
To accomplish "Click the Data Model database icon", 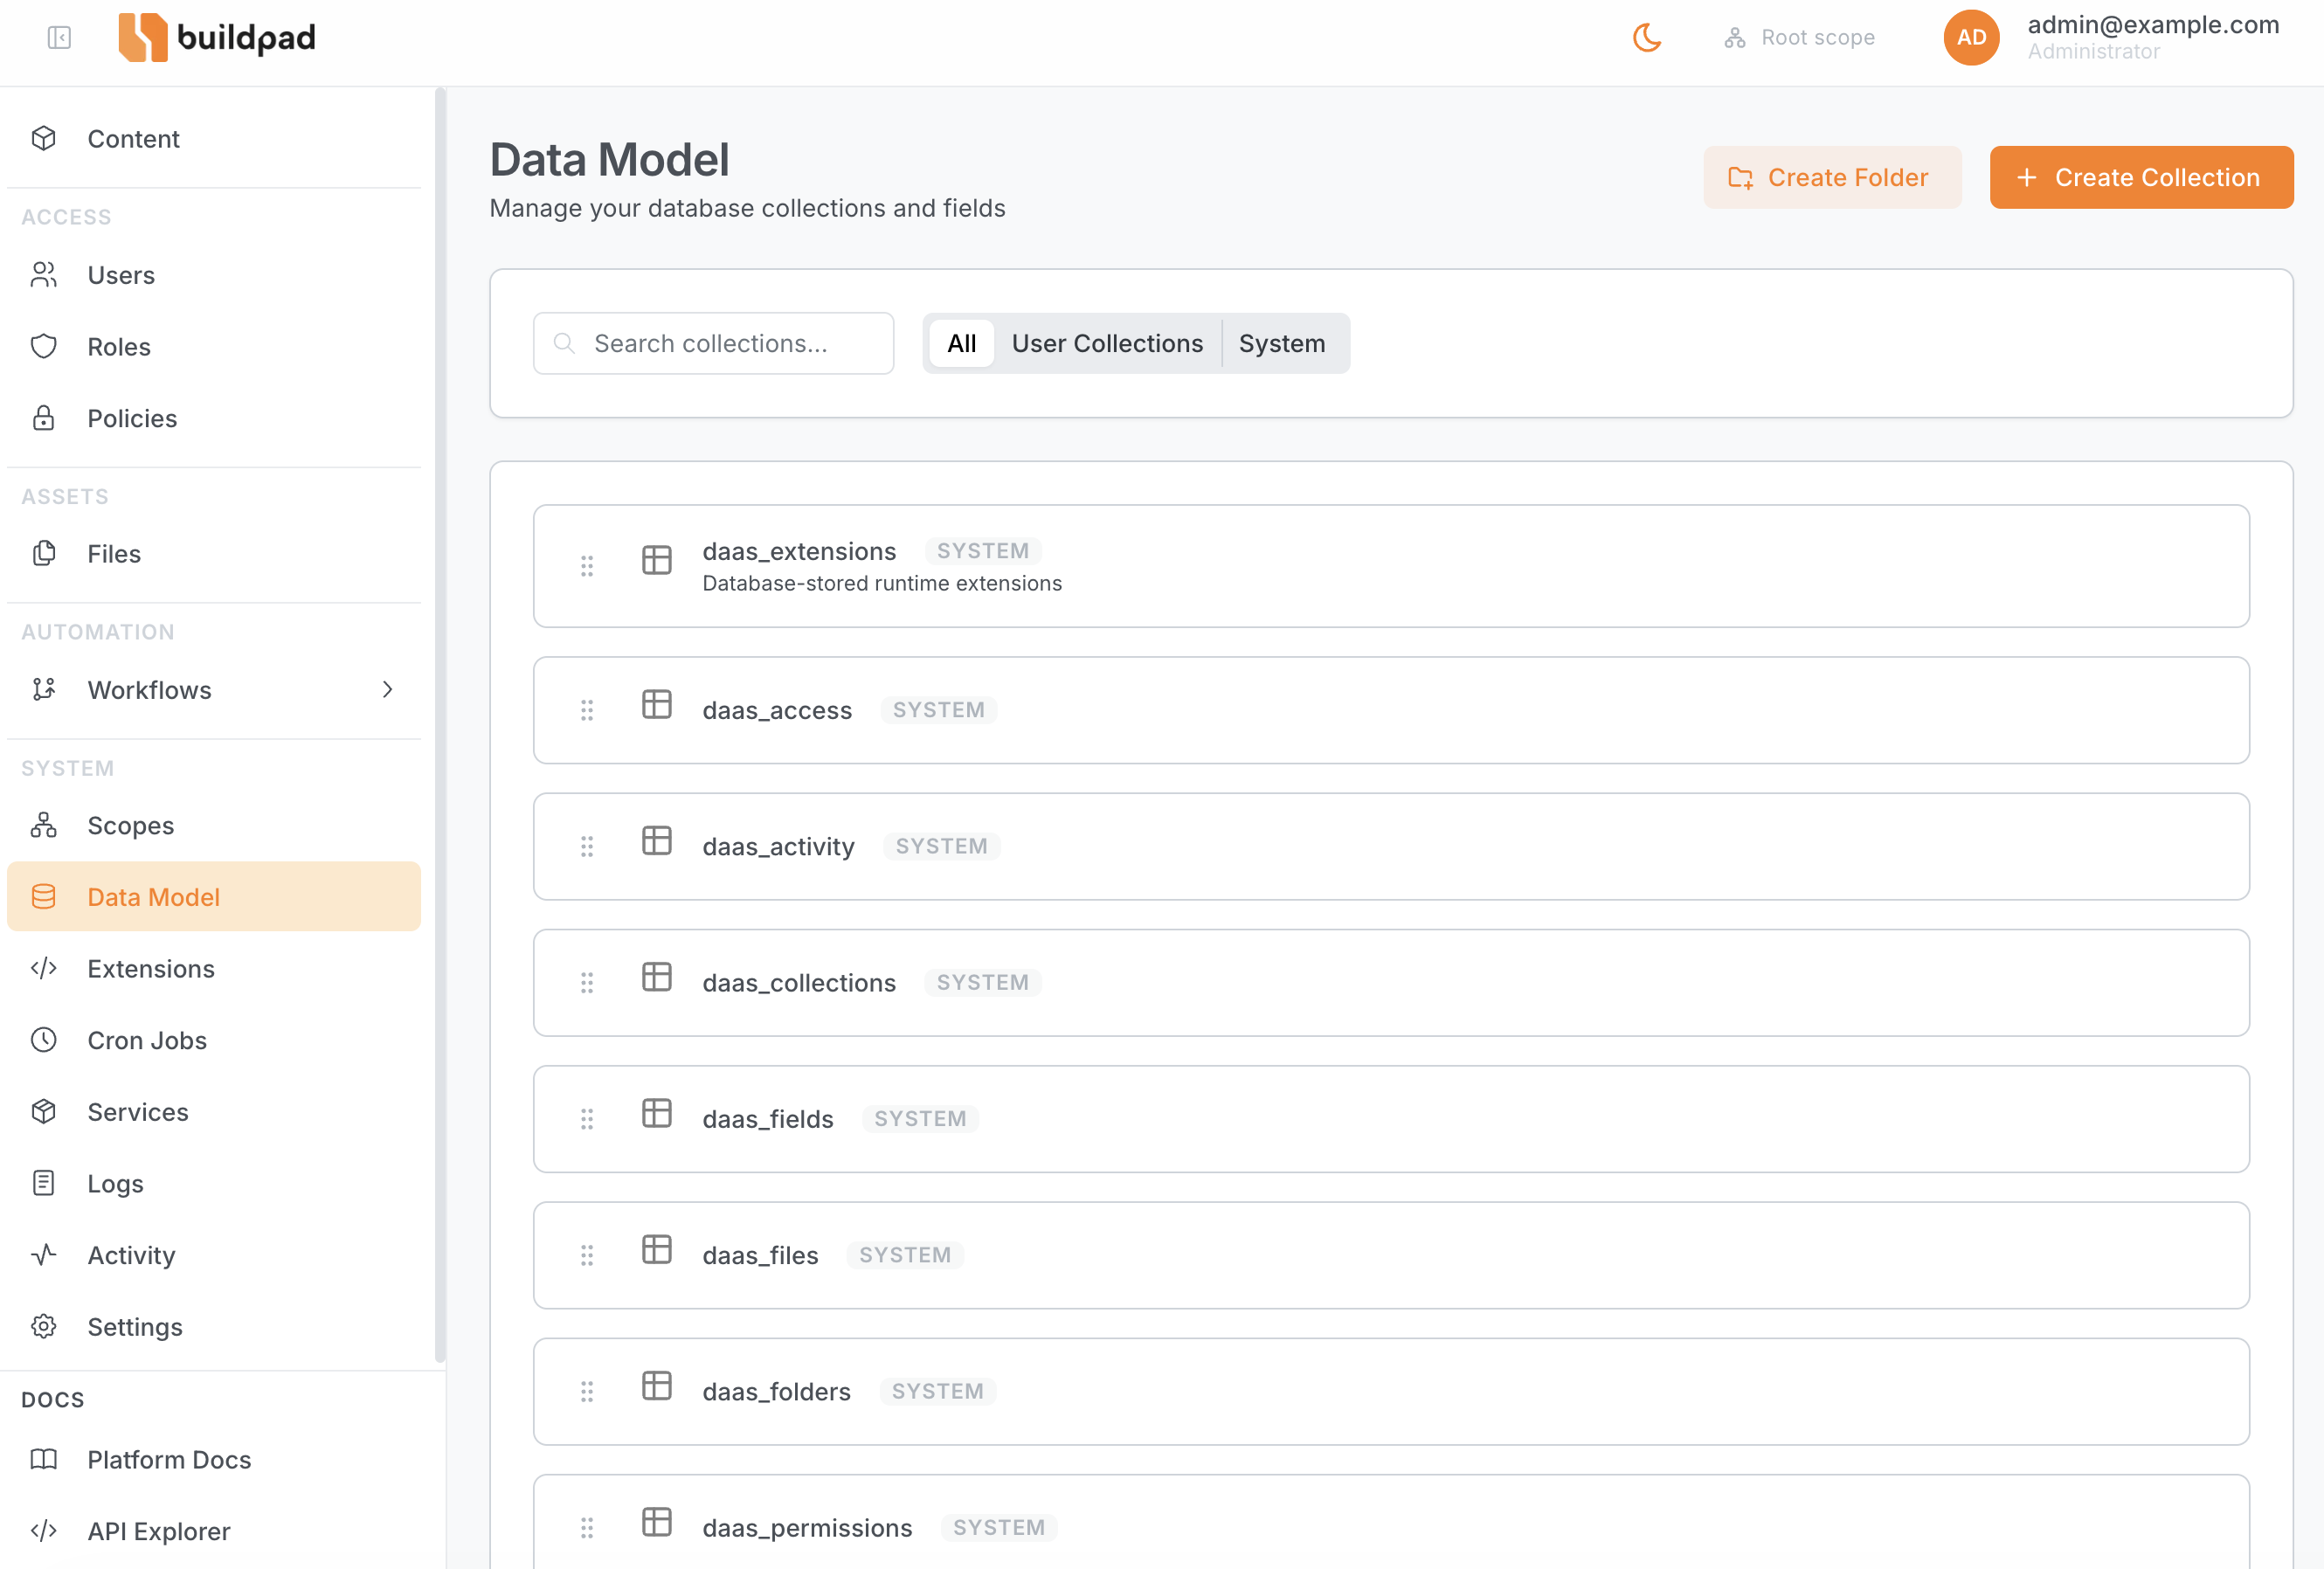I will tap(44, 897).
